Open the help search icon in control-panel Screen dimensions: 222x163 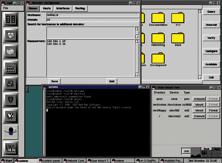10,116
